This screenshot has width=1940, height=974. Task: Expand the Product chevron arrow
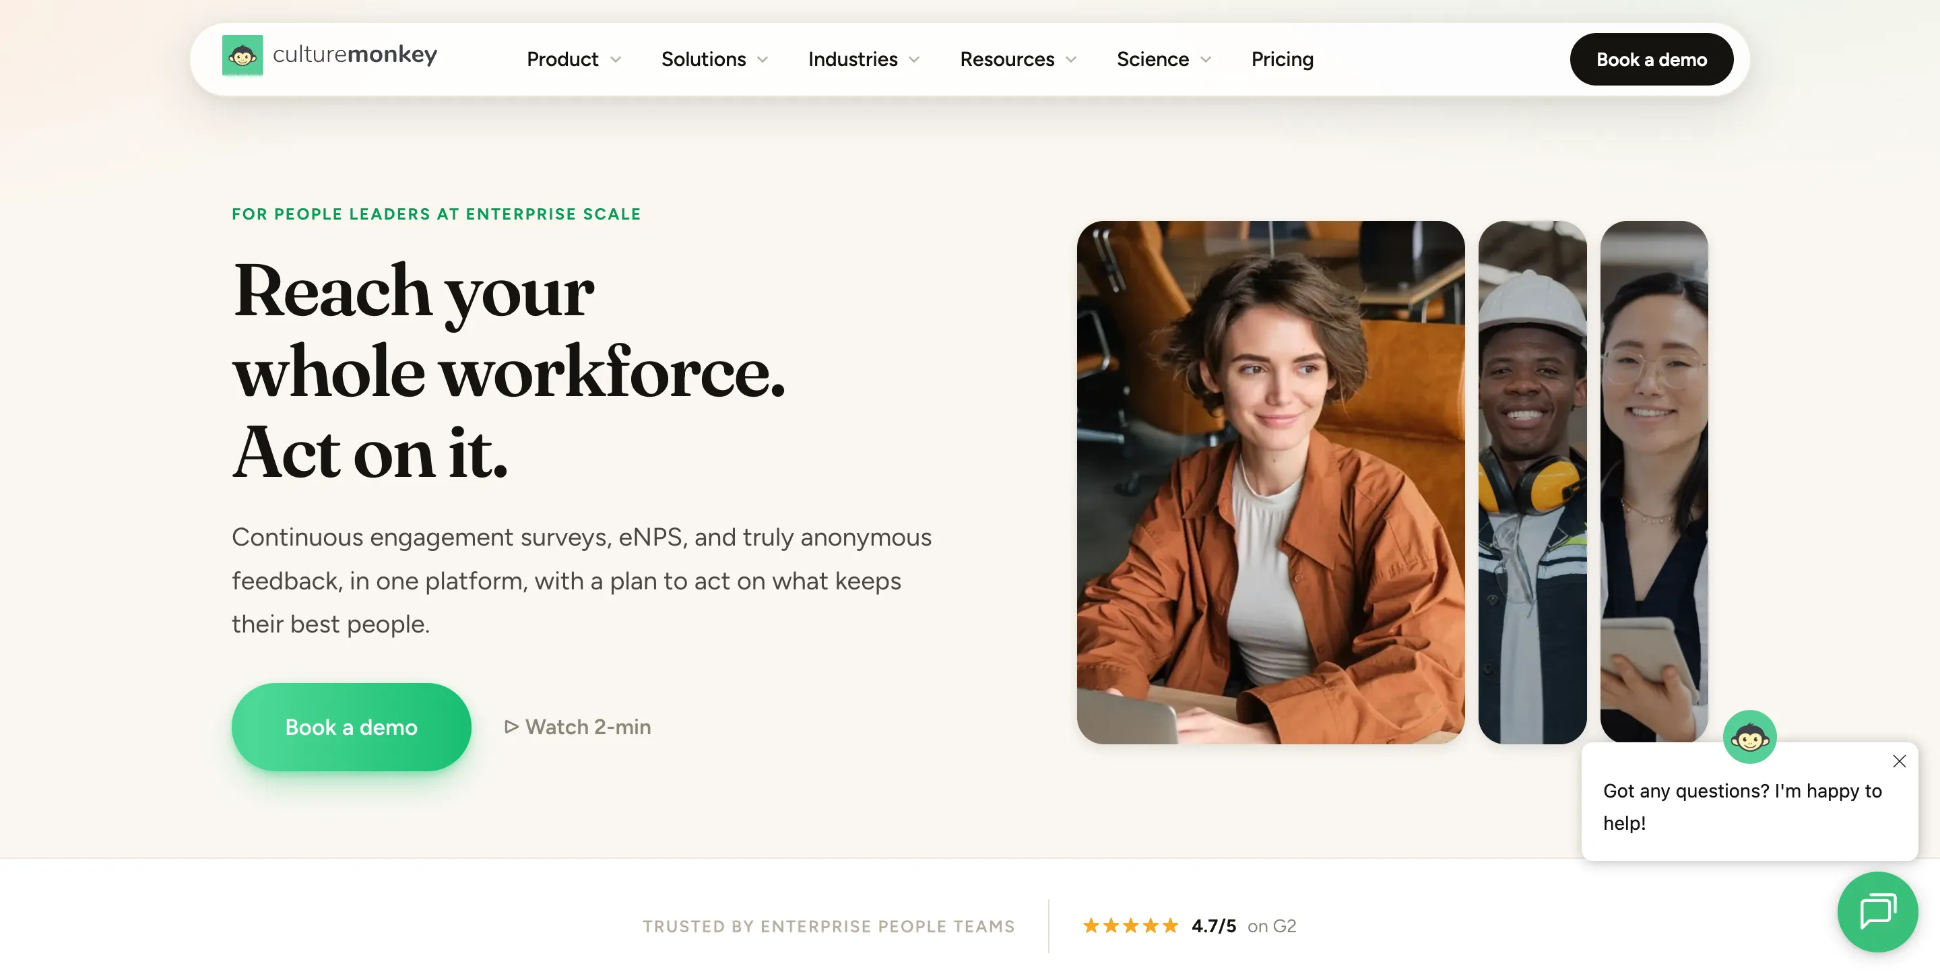click(615, 59)
